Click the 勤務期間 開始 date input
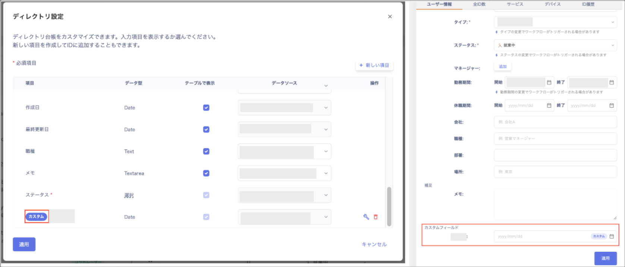The height and width of the screenshot is (267, 625). [x=530, y=82]
